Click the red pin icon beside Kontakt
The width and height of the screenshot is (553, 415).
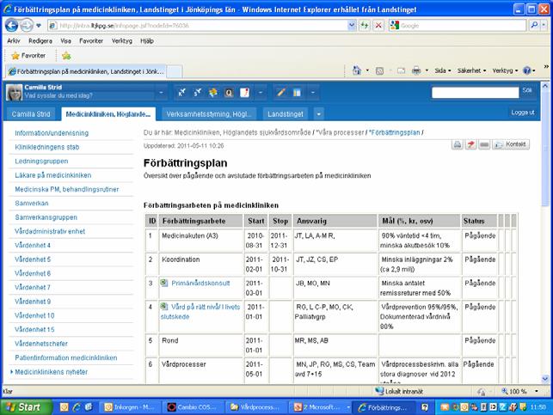tap(470, 144)
